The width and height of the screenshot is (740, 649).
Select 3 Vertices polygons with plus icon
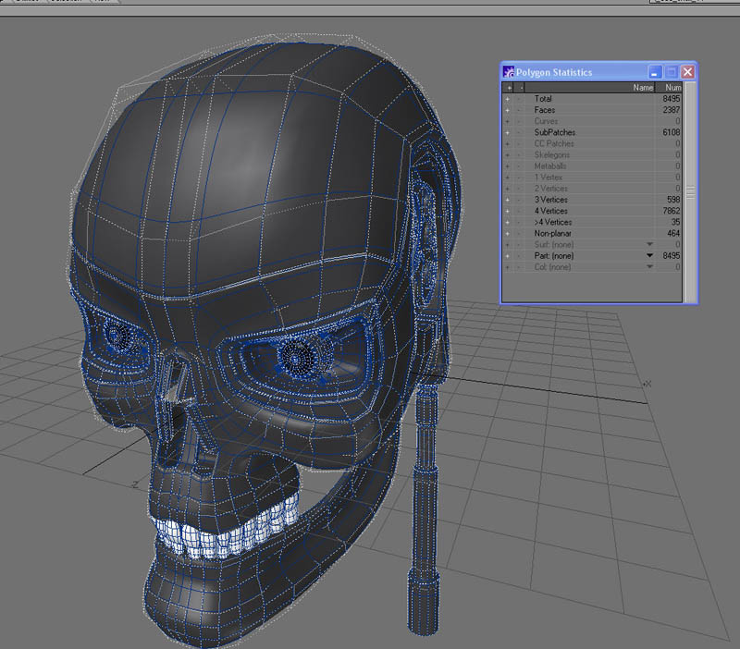(507, 200)
